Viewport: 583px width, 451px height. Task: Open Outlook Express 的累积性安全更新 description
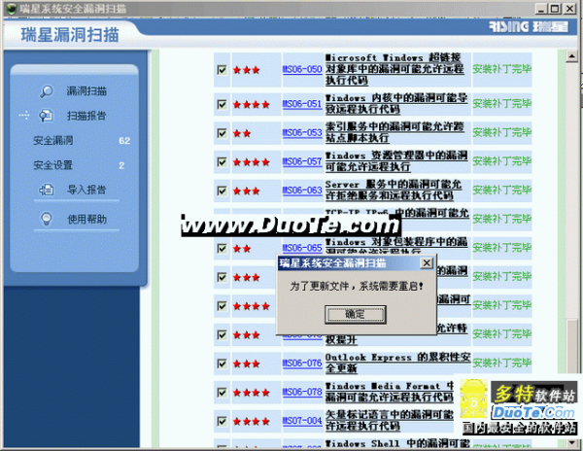point(397,363)
